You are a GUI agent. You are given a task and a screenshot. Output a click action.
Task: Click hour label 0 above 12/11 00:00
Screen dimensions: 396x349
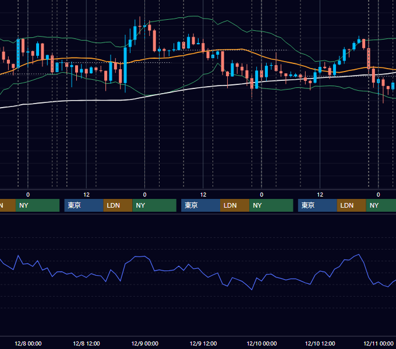pyautogui.click(x=379, y=195)
